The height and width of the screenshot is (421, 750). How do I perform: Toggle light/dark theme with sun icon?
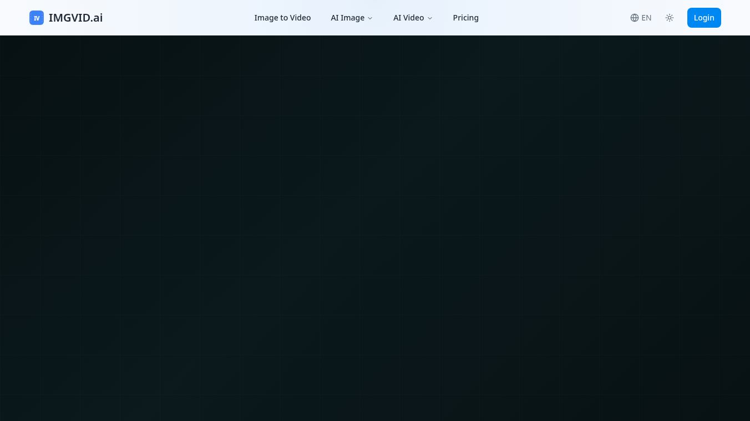670,18
